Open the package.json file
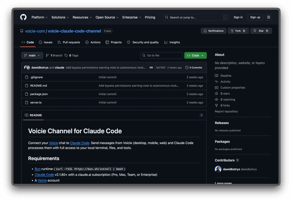Viewport: 292px width, 201px height. click(39, 94)
